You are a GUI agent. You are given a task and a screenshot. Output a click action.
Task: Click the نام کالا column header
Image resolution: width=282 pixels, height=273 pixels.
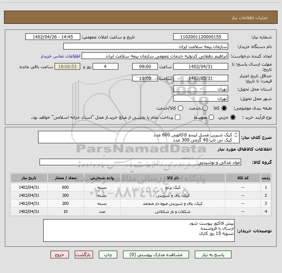click(172, 178)
